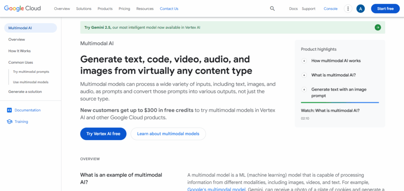
Task: Click the Multimodal AI page subtitle text
Action: click(97, 43)
